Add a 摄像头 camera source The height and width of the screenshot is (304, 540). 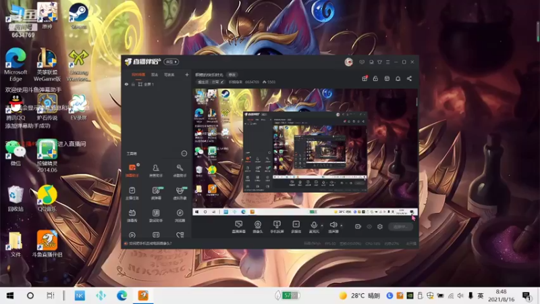258,227
